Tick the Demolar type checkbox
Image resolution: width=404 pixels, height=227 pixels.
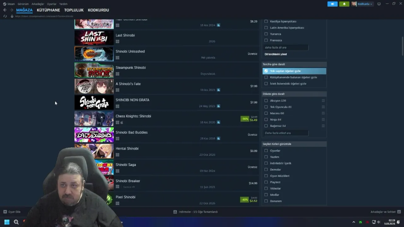pyautogui.click(x=266, y=170)
